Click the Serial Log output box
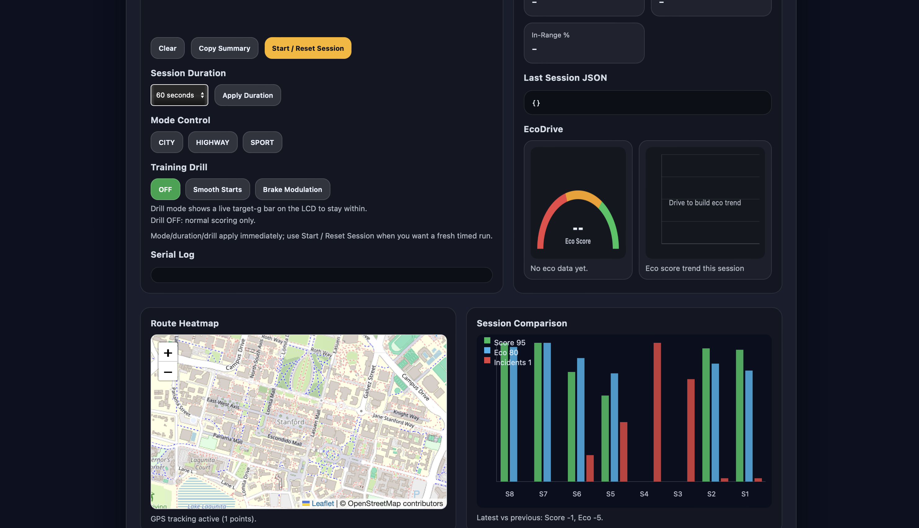Viewport: 919px width, 528px height. coord(321,275)
